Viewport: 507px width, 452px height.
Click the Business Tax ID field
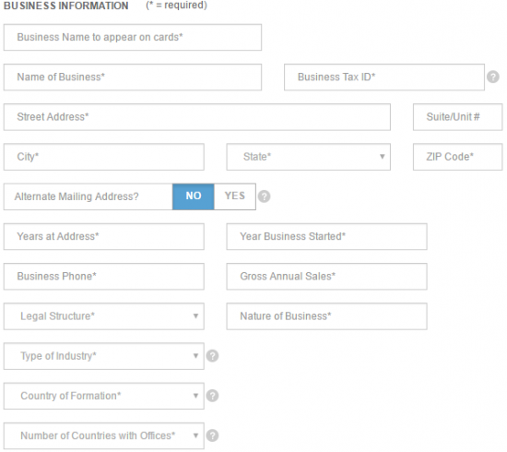pos(384,77)
